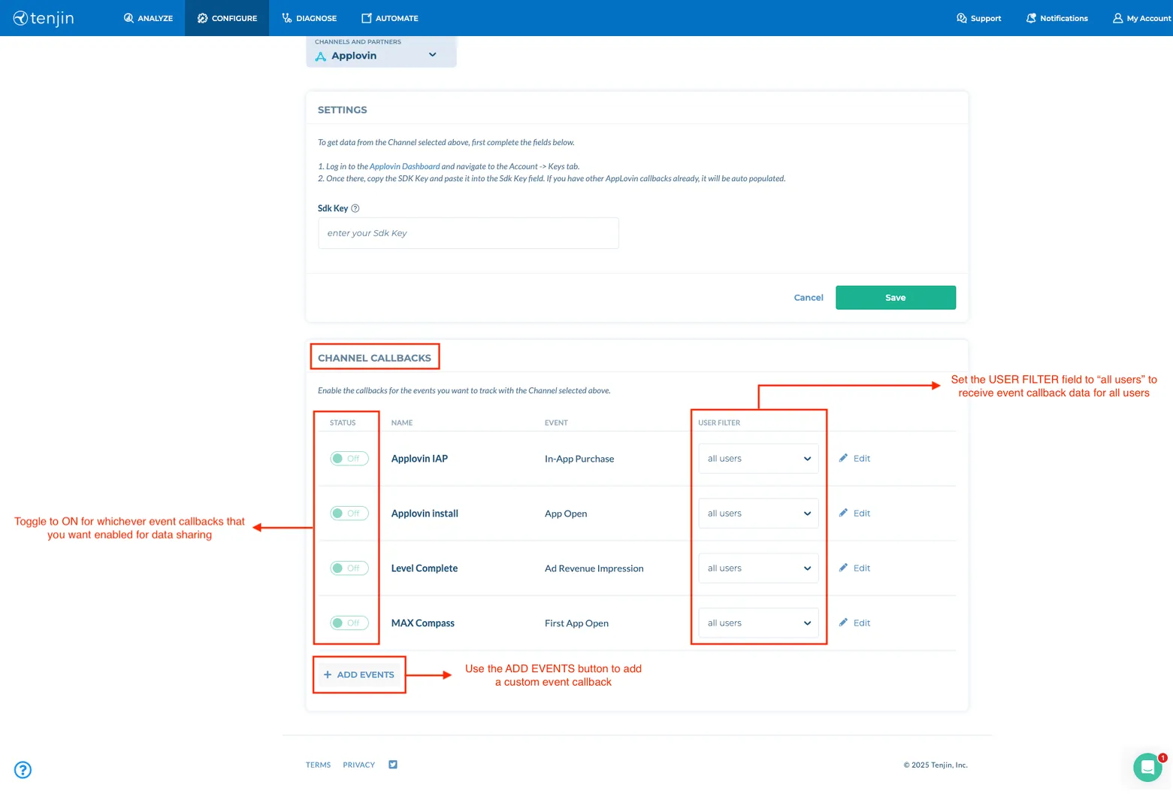Open the My Account menu
The height and width of the screenshot is (794, 1173).
point(1141,17)
